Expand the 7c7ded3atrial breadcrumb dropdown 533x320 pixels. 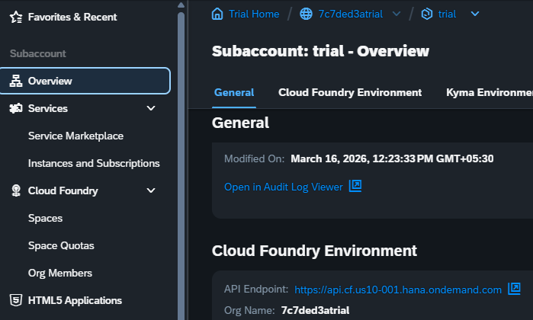click(x=397, y=14)
